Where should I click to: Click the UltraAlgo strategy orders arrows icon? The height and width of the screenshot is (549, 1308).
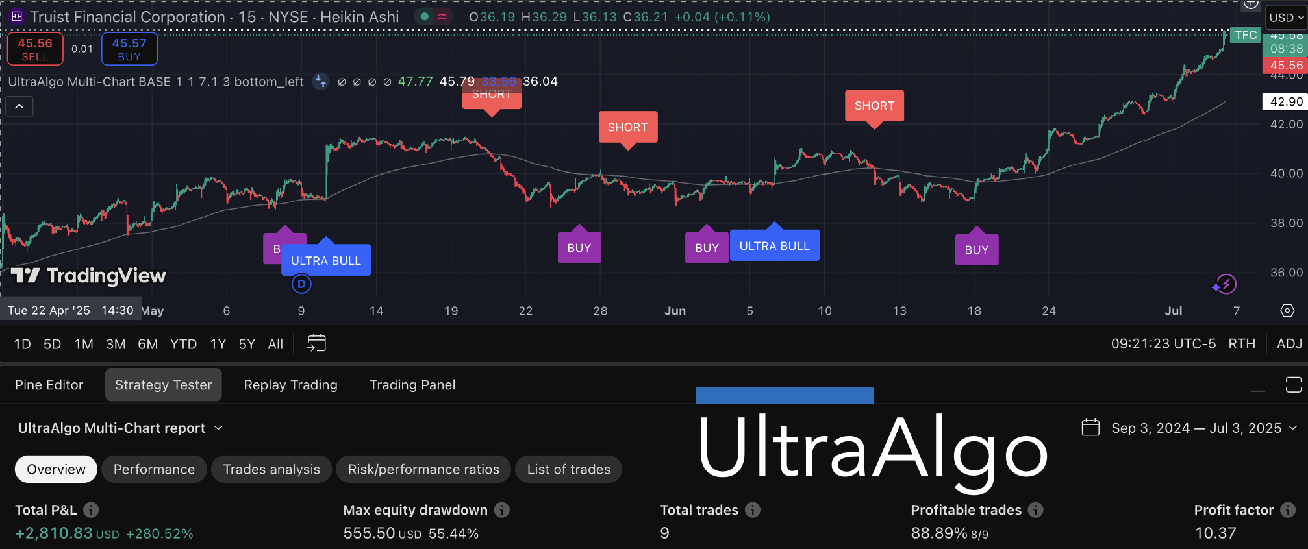pos(321,82)
